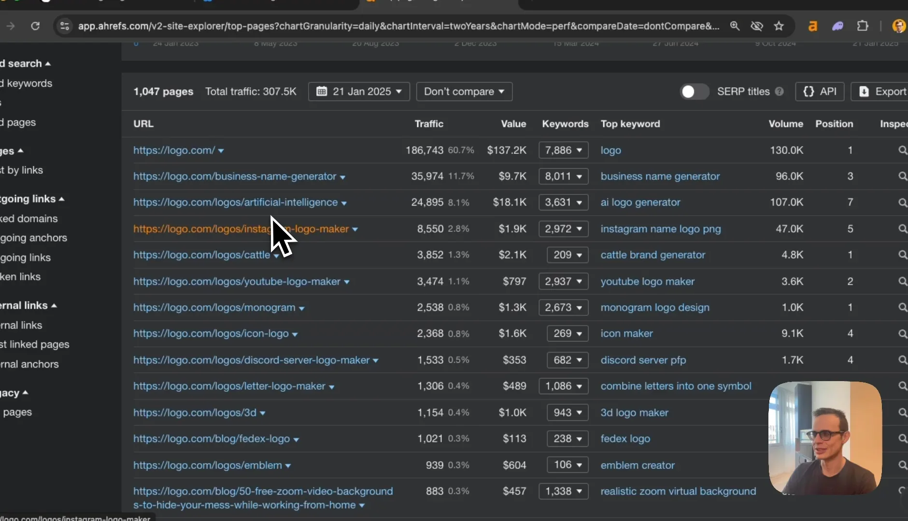The height and width of the screenshot is (521, 908).
Task: Open Most linked pages in sidebar
Action: point(35,344)
